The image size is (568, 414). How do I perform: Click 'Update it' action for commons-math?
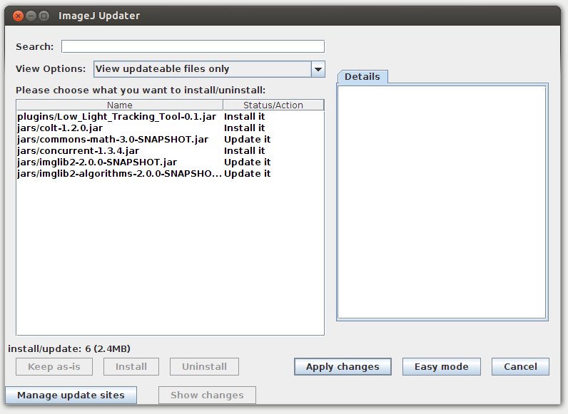pyautogui.click(x=248, y=140)
